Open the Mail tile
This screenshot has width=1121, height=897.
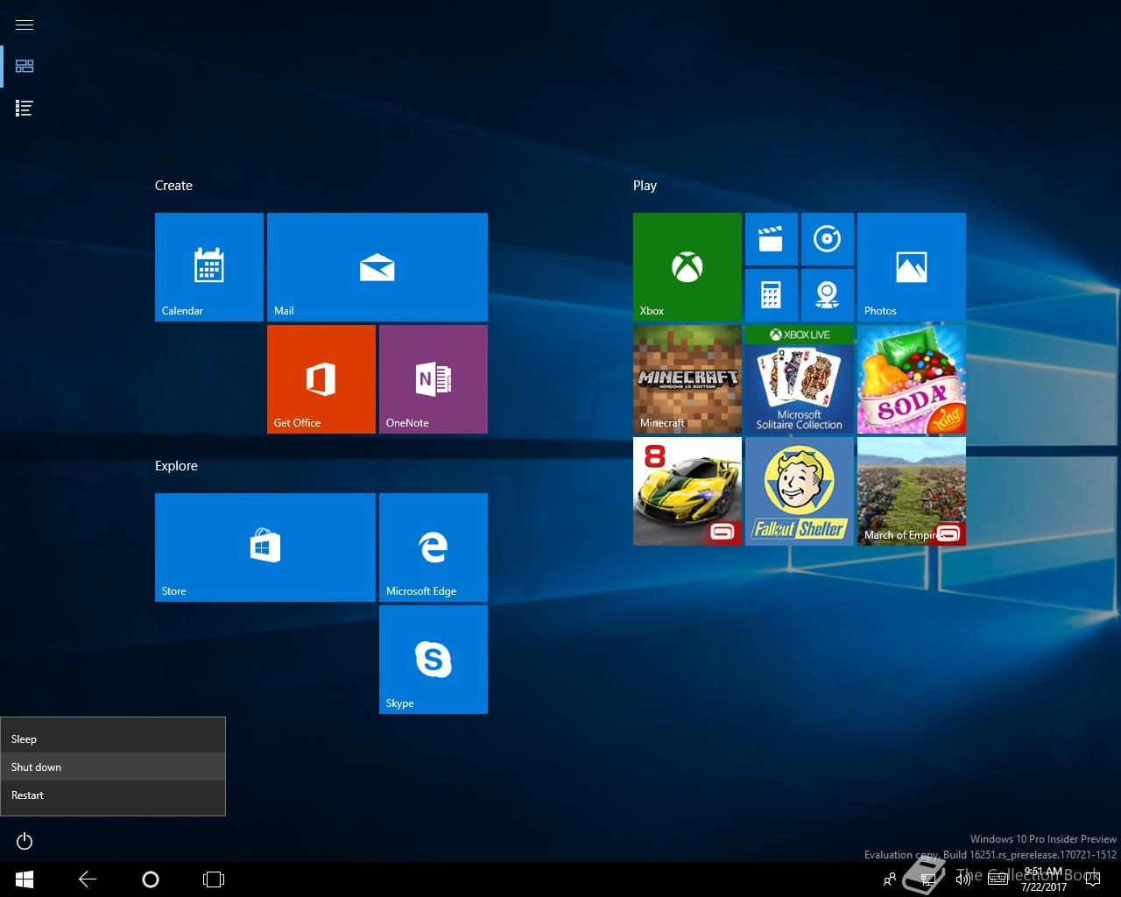[377, 267]
